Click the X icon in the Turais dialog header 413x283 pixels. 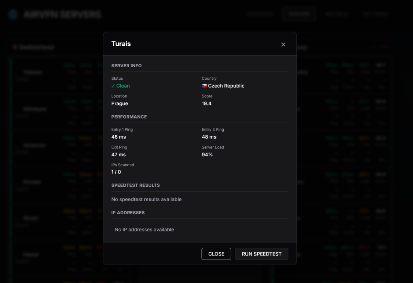(283, 45)
